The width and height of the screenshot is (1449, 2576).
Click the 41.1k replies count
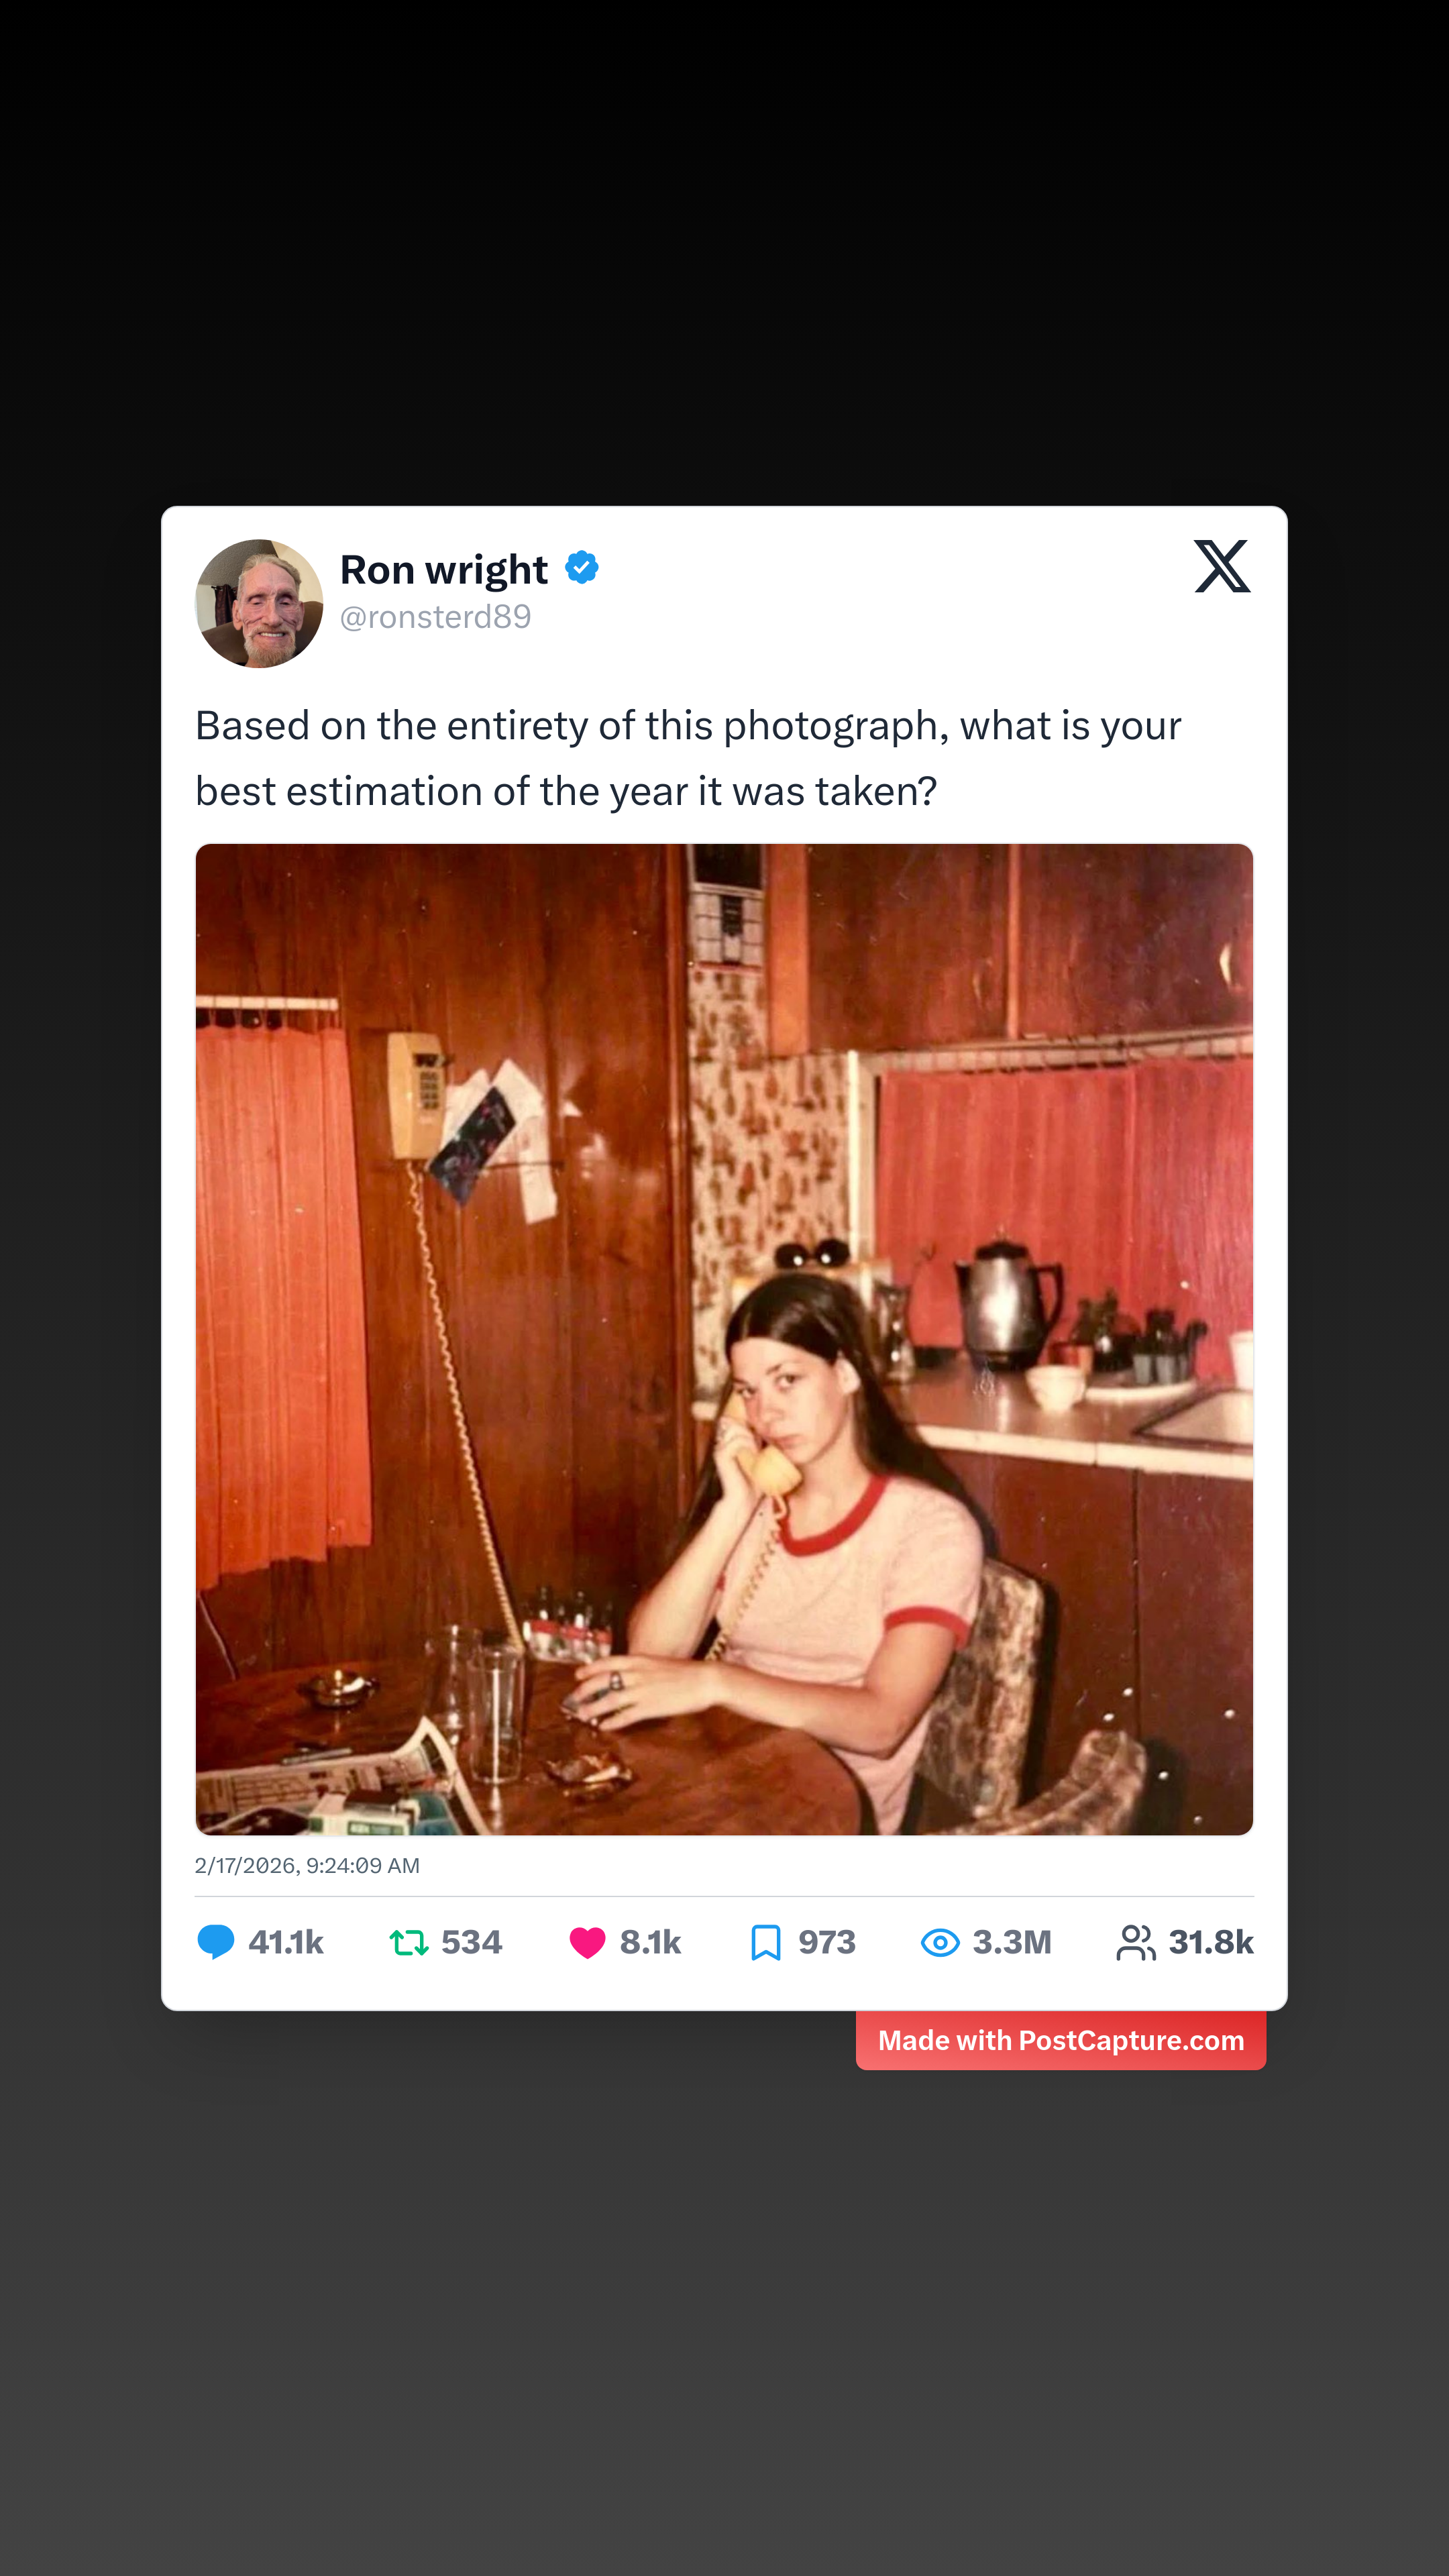(286, 1942)
